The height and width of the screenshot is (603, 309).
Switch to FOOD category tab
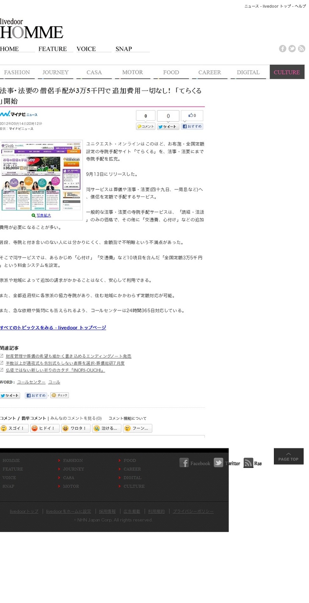pos(171,72)
